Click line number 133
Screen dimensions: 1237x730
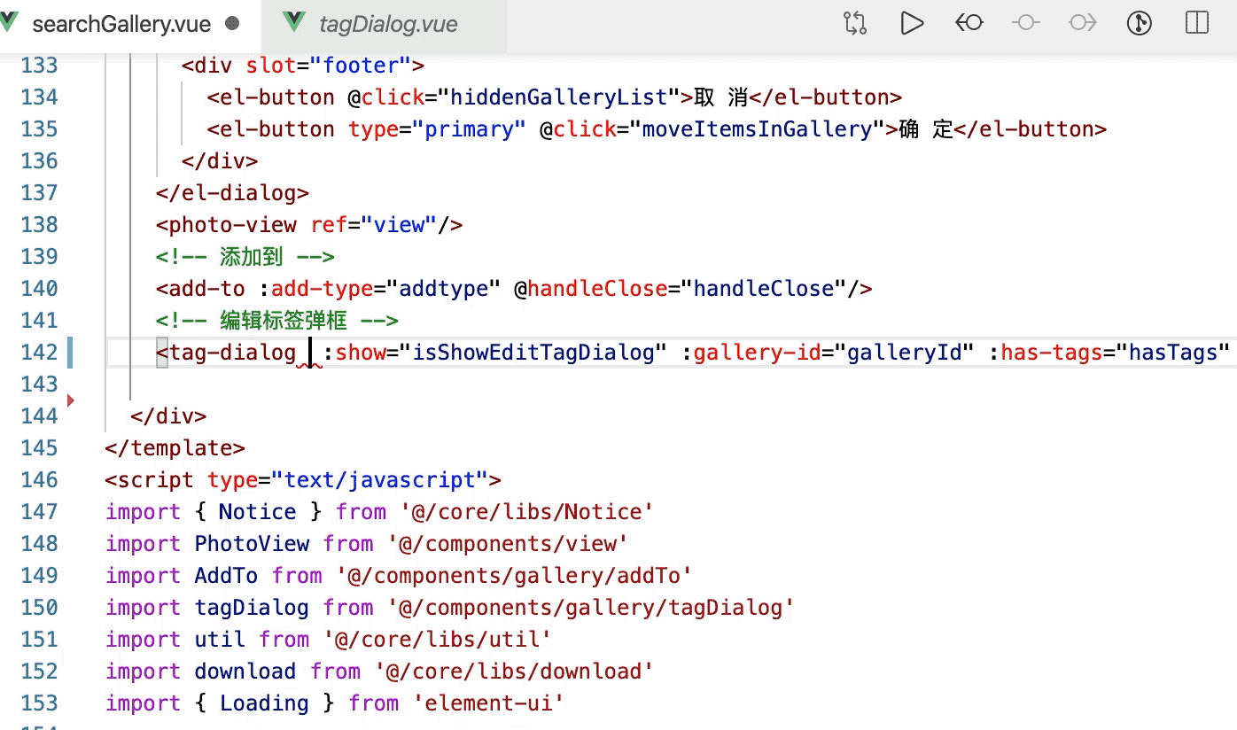tap(39, 65)
